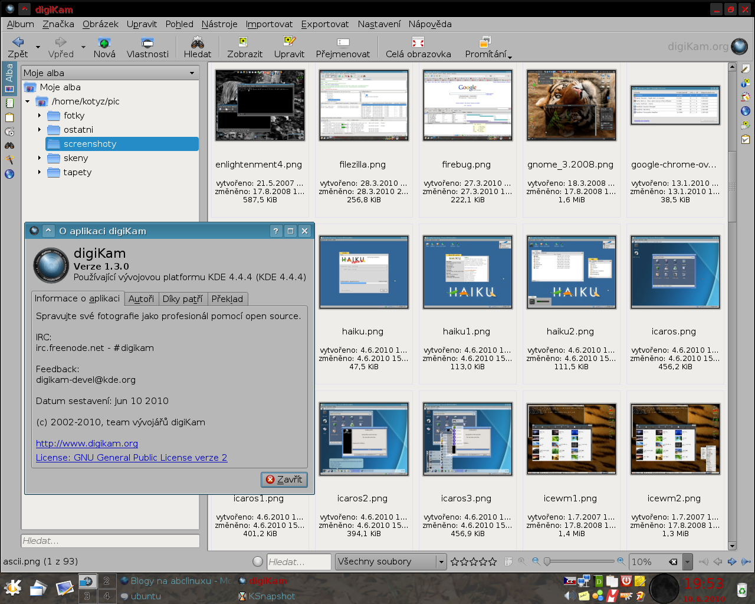Screen dimensions: 755x604
Task: Open the tag filters clipboard in right sidebar
Action: pyautogui.click(x=746, y=139)
